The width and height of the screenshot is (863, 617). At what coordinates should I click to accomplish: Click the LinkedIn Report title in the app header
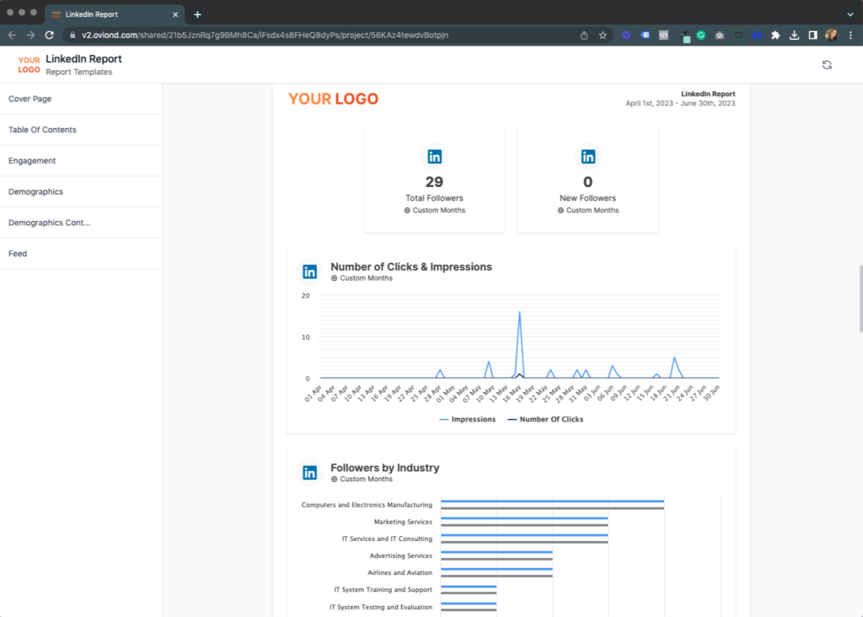pos(83,59)
